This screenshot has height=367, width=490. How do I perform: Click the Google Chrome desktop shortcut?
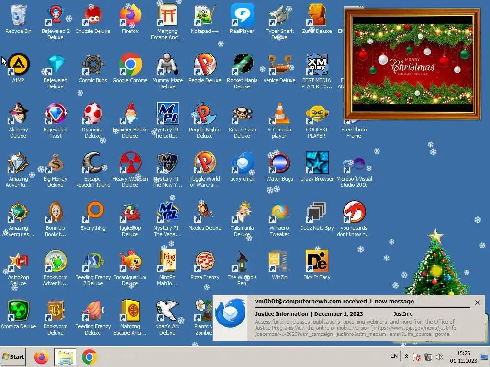[x=130, y=68]
